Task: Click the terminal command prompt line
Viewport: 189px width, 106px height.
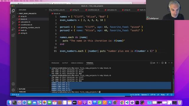Action: [x=76, y=92]
